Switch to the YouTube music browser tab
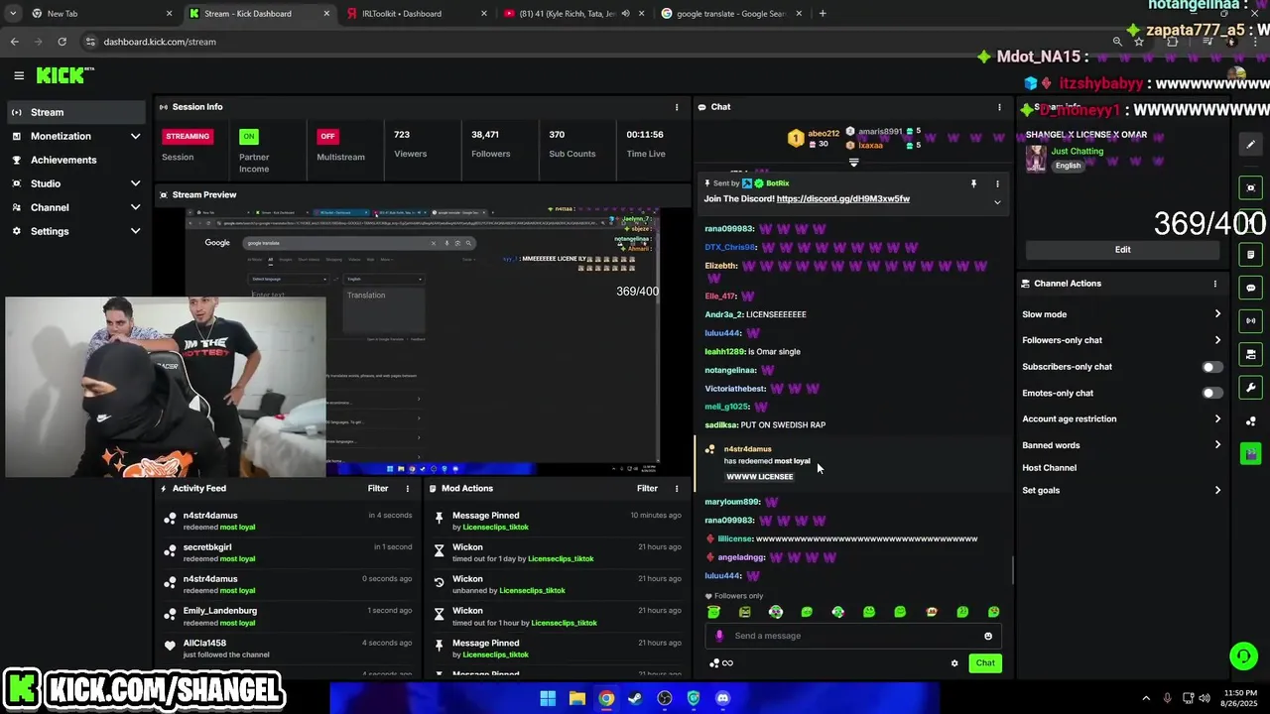Viewport: 1270px width, 714px height. tap(573, 14)
